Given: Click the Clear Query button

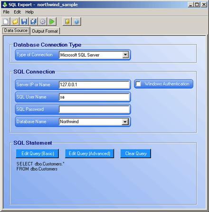Looking at the screenshot, I should click(x=136, y=154).
